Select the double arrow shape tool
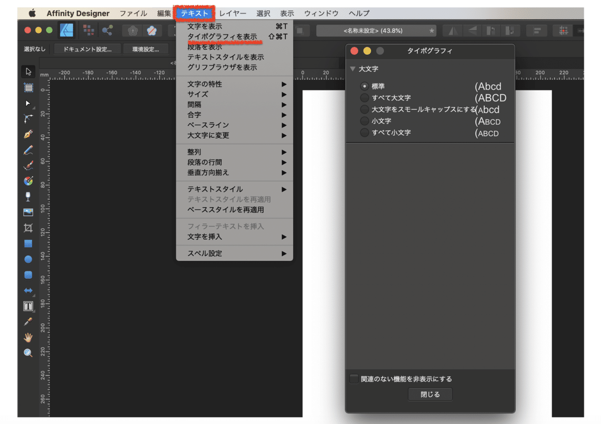 pos(28,290)
